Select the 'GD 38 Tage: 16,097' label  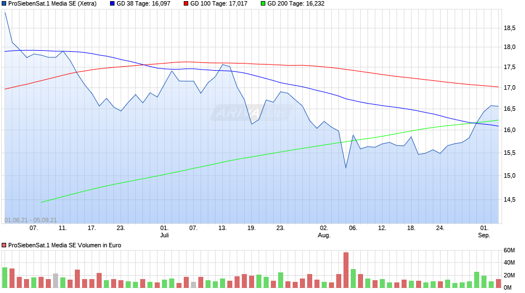point(144,4)
